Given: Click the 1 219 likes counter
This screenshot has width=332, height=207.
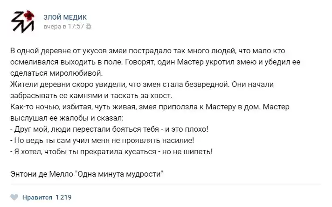Looking at the screenshot, I should click(x=63, y=197).
